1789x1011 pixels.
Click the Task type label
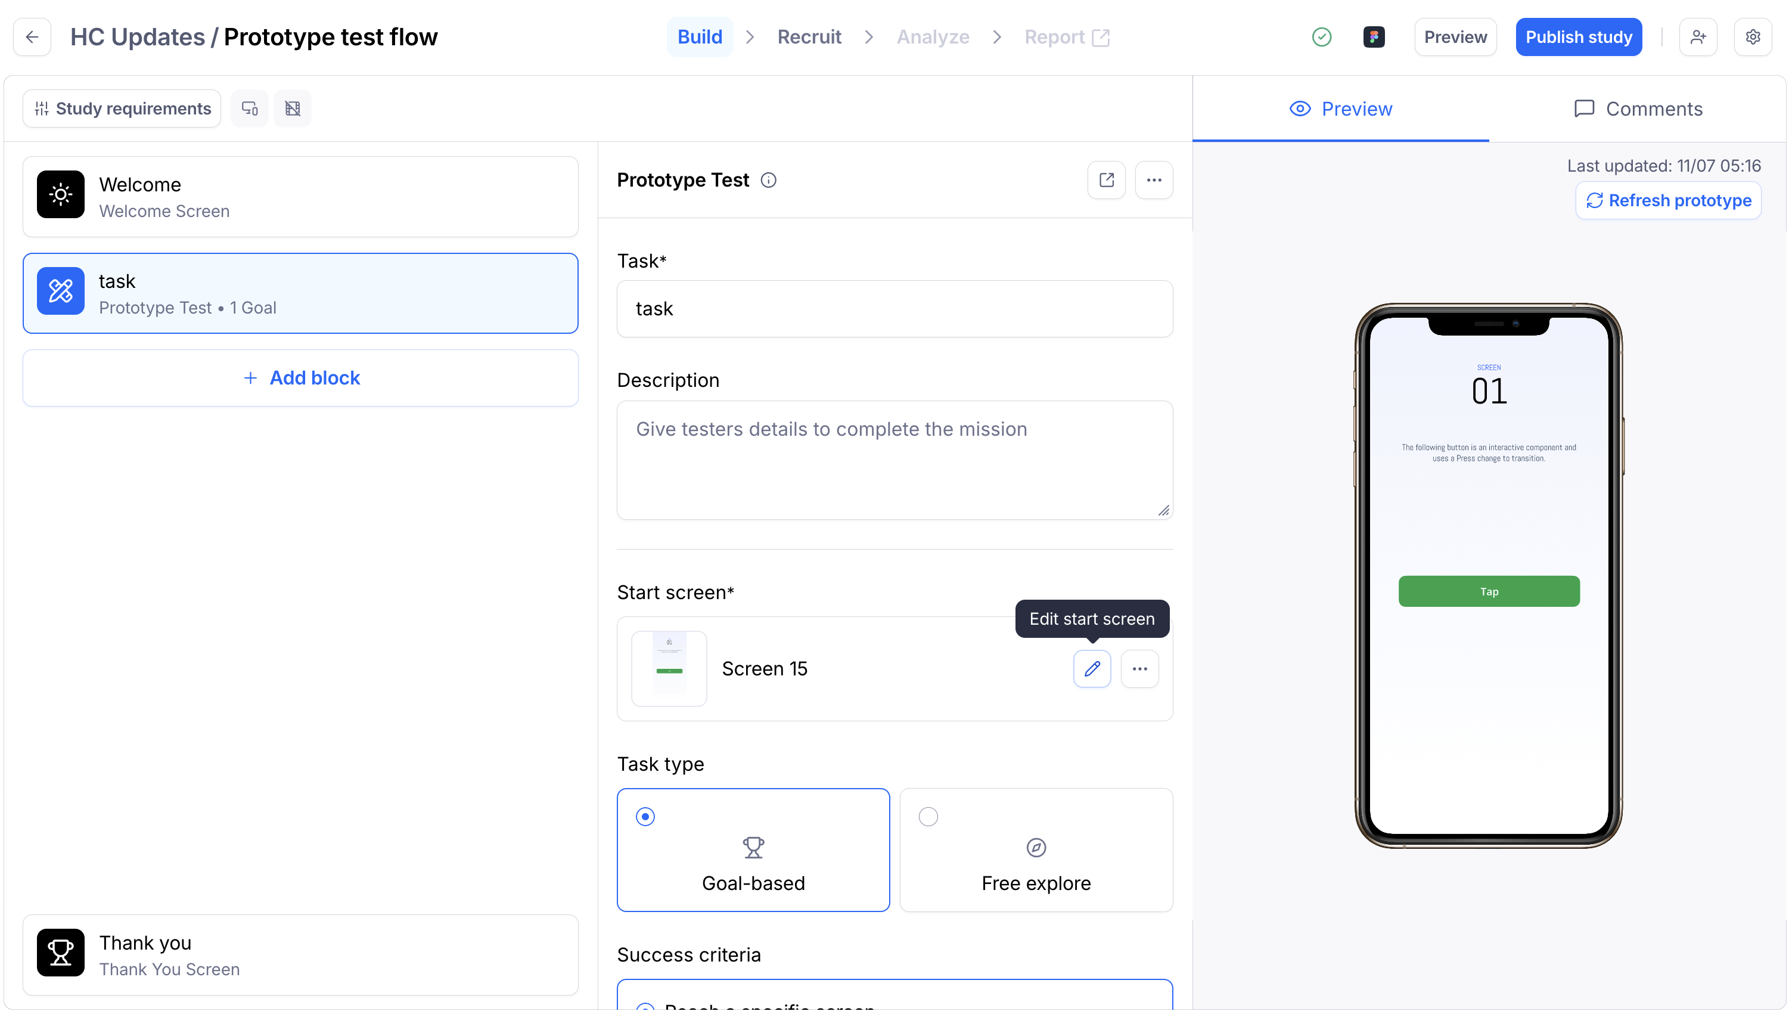(660, 764)
